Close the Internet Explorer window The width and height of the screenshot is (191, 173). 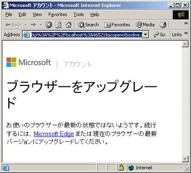tap(185, 6)
